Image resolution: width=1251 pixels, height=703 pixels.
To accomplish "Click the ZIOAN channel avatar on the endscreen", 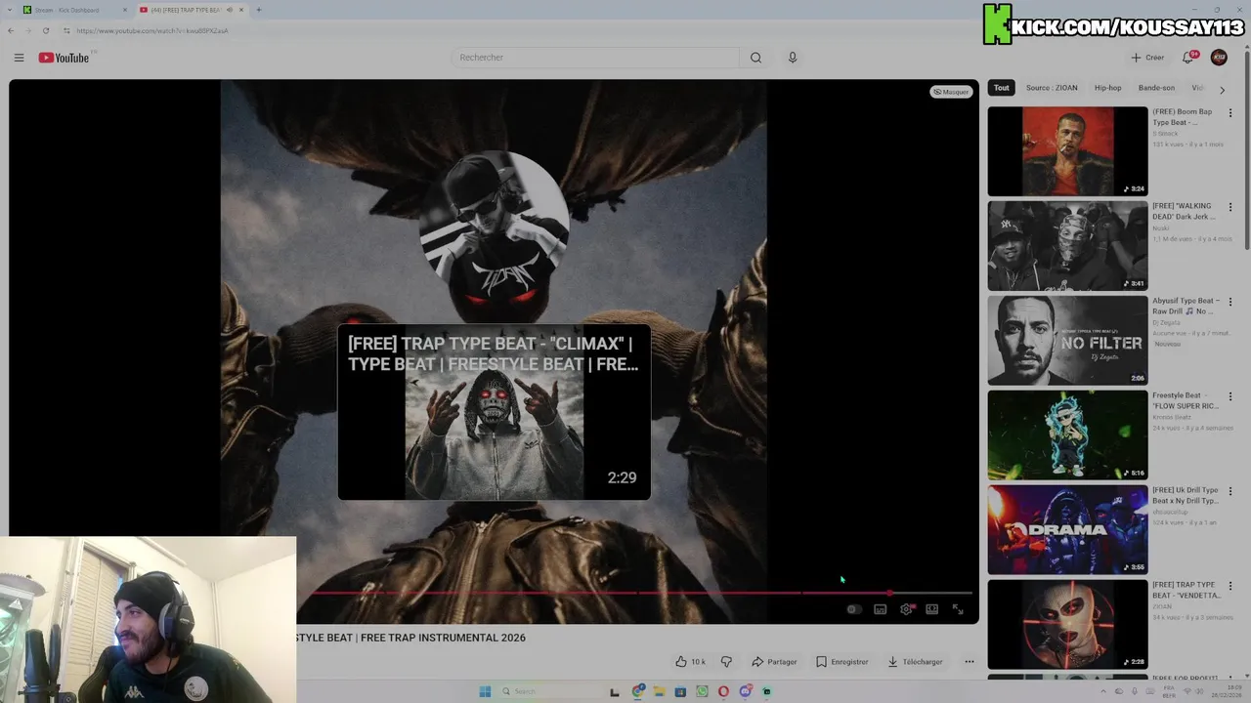I will 494,227.
